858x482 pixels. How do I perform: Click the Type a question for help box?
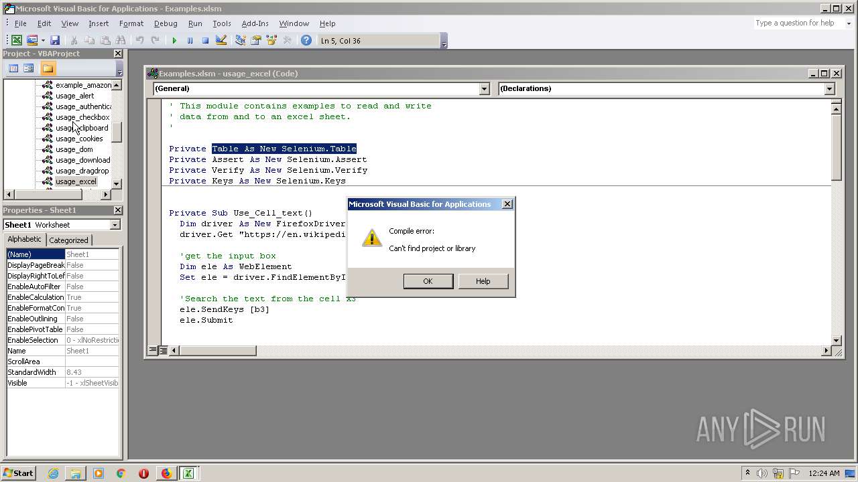(x=798, y=23)
